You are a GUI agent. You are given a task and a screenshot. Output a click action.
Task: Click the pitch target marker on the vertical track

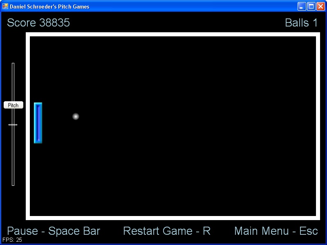coord(13,125)
